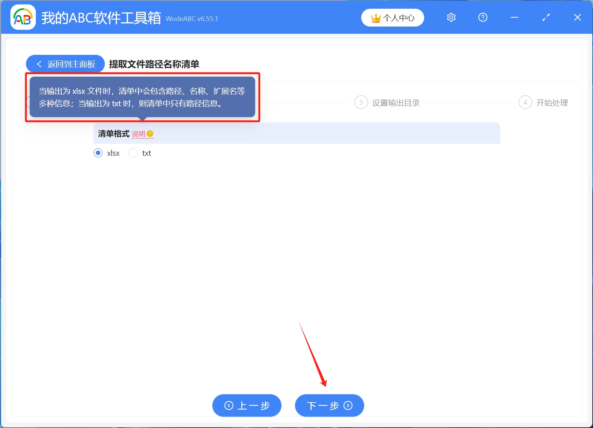Maximize the application window
This screenshot has height=428, width=593.
[546, 17]
